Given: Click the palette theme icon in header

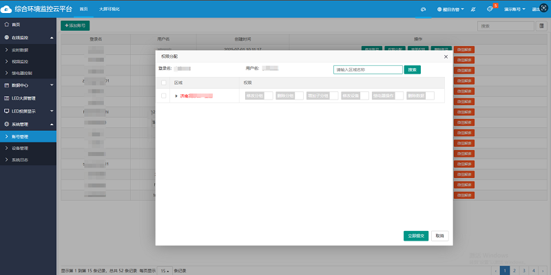Looking at the screenshot, I should [424, 10].
